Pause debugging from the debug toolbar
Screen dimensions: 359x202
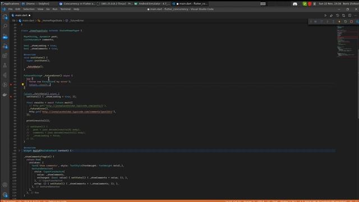(x=315, y=21)
